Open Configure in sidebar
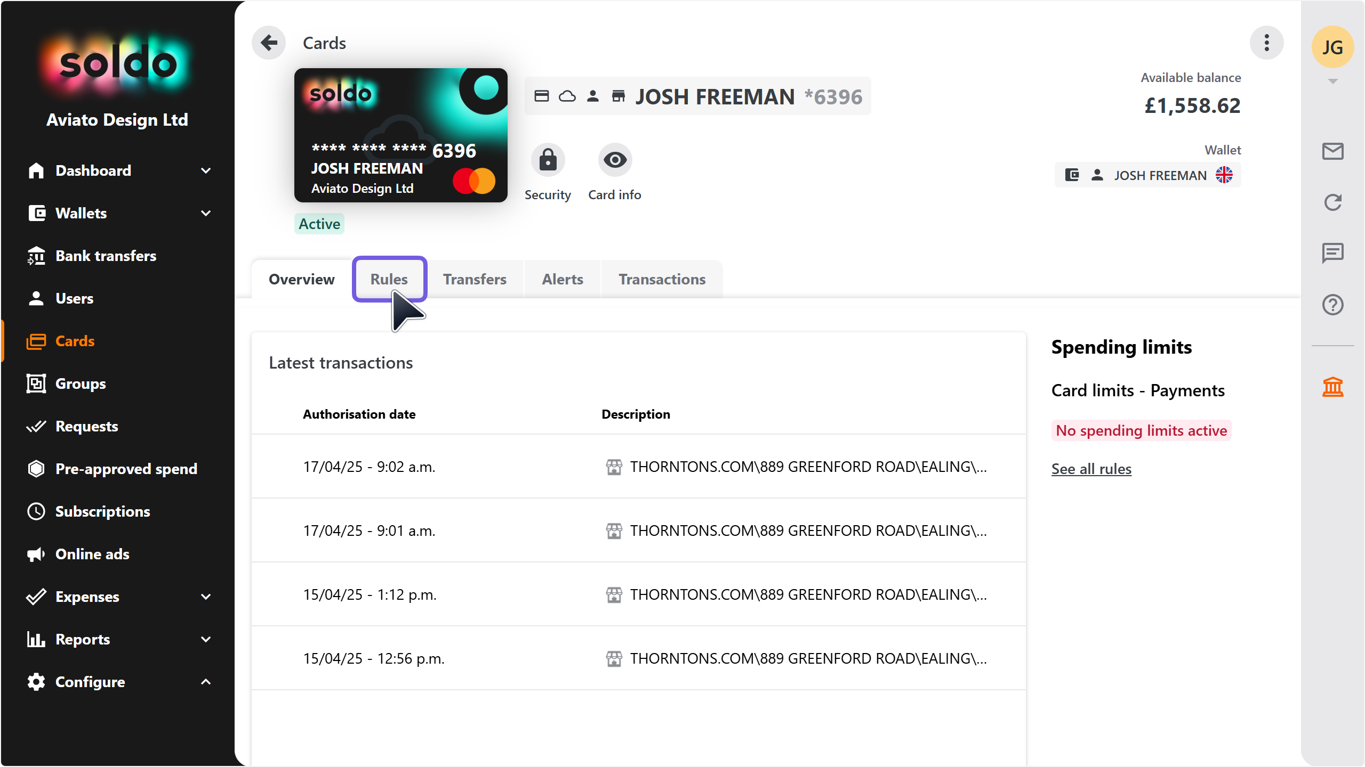 click(x=90, y=682)
